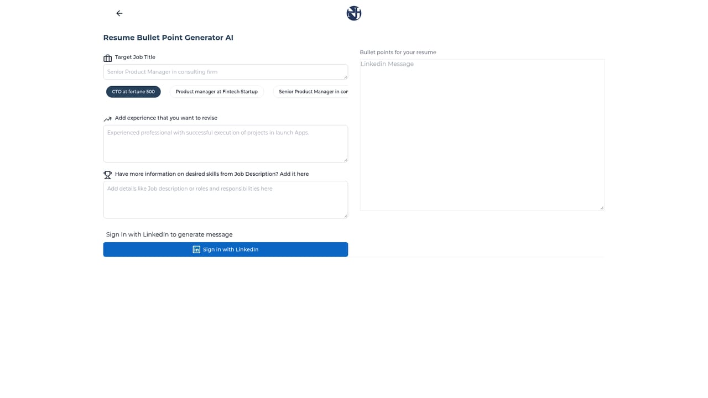Click the resize handle of the Target Job Title field
The height and width of the screenshot is (398, 708).
pos(345,77)
